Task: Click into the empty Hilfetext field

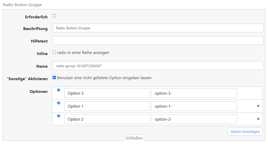Action: click(158, 40)
